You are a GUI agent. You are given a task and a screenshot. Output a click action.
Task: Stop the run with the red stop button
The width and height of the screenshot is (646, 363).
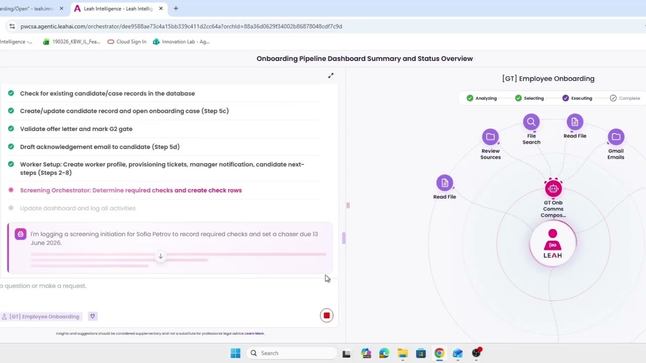(x=327, y=316)
